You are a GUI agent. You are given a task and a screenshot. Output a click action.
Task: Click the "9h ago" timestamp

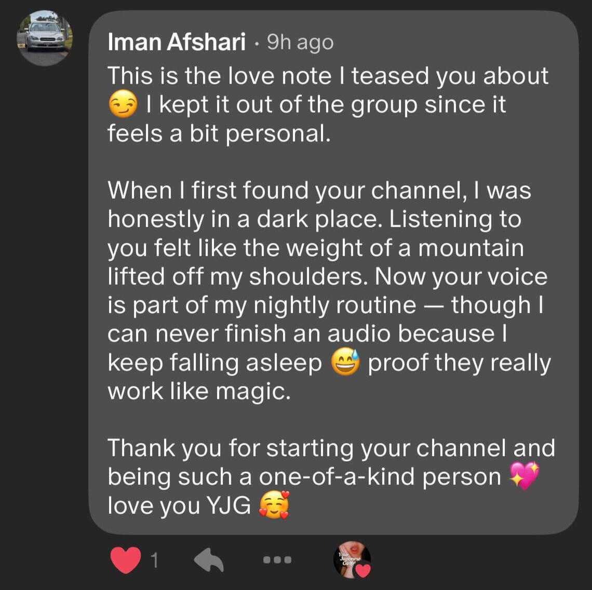[x=300, y=43]
